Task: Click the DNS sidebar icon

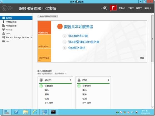Action: (4, 33)
